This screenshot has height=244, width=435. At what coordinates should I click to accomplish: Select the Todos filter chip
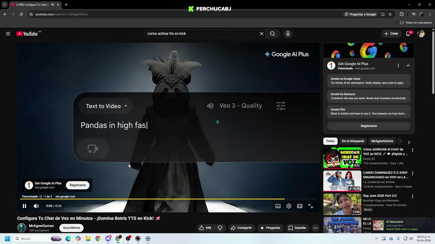330,141
